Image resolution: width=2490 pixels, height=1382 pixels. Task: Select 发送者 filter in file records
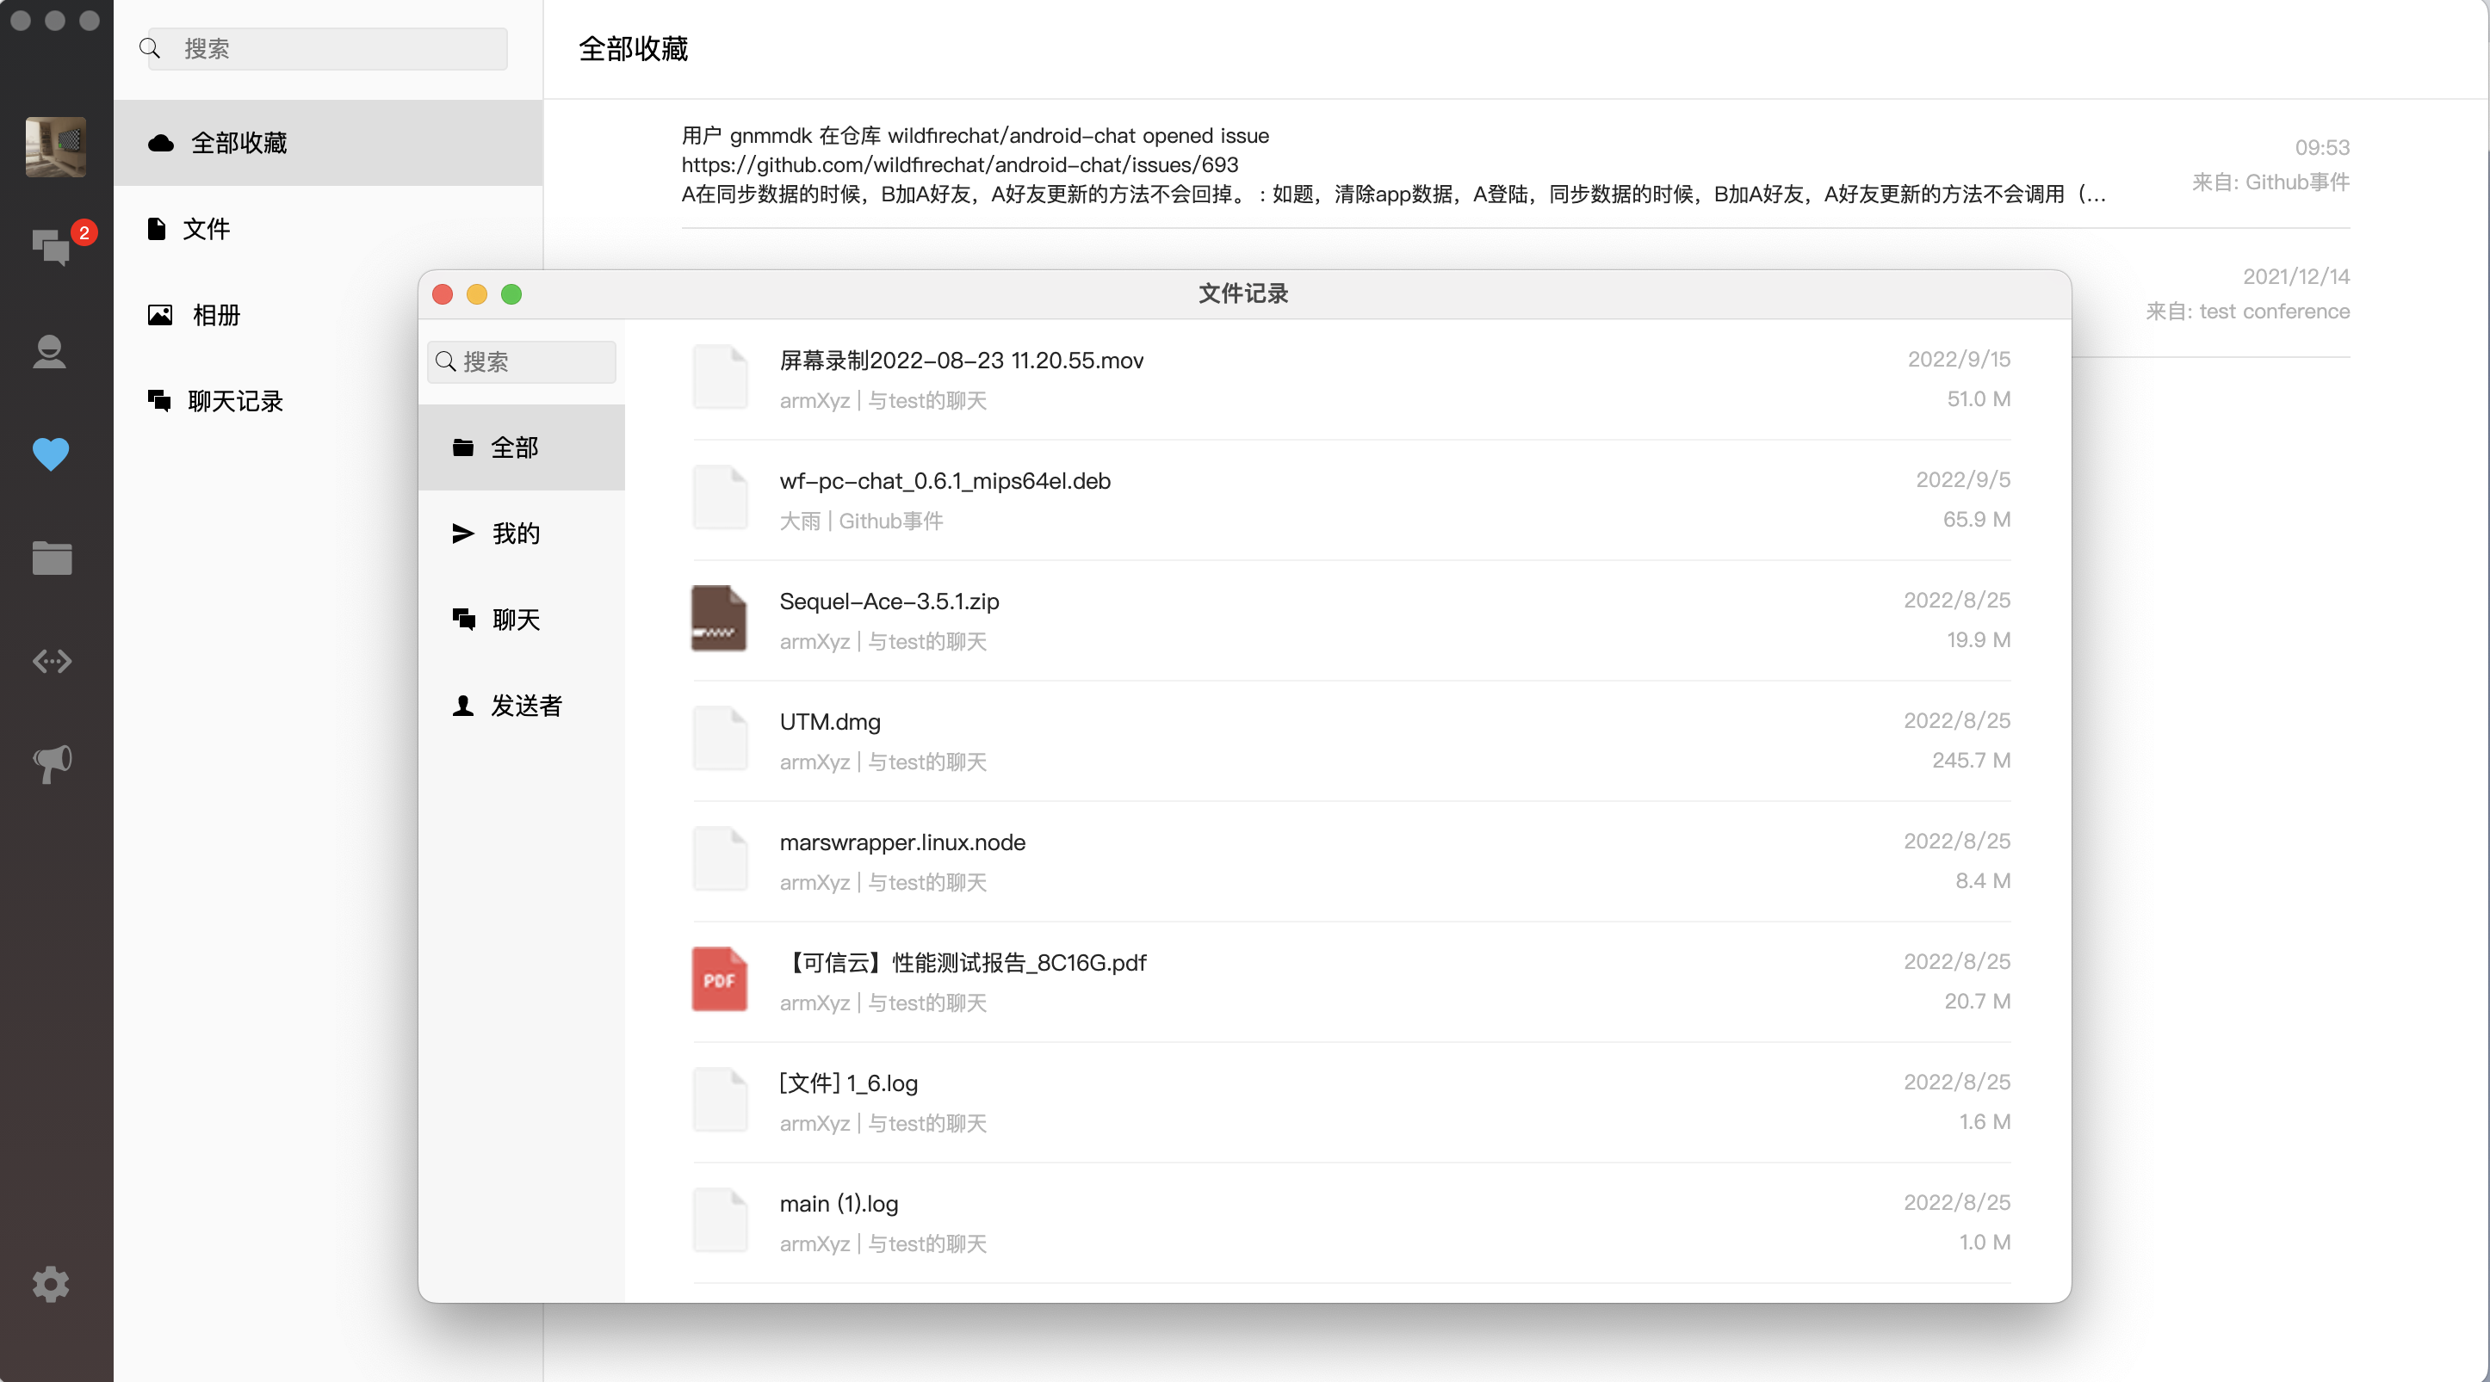[x=525, y=705]
